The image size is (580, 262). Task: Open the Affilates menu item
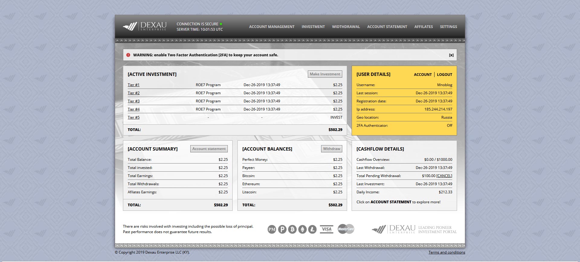tap(424, 27)
